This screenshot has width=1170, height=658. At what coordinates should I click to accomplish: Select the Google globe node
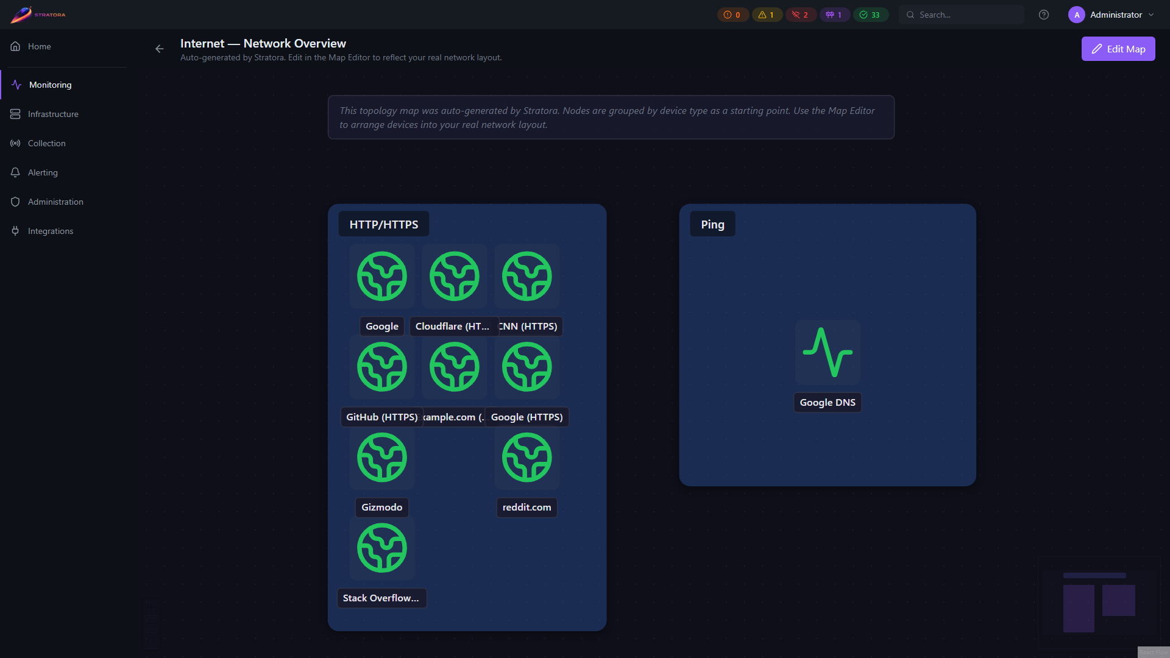click(382, 276)
